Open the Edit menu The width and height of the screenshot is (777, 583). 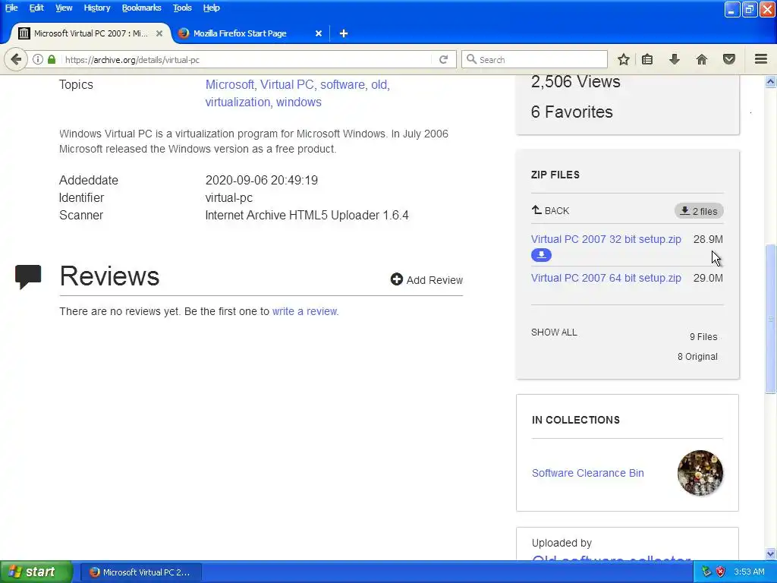tap(36, 8)
